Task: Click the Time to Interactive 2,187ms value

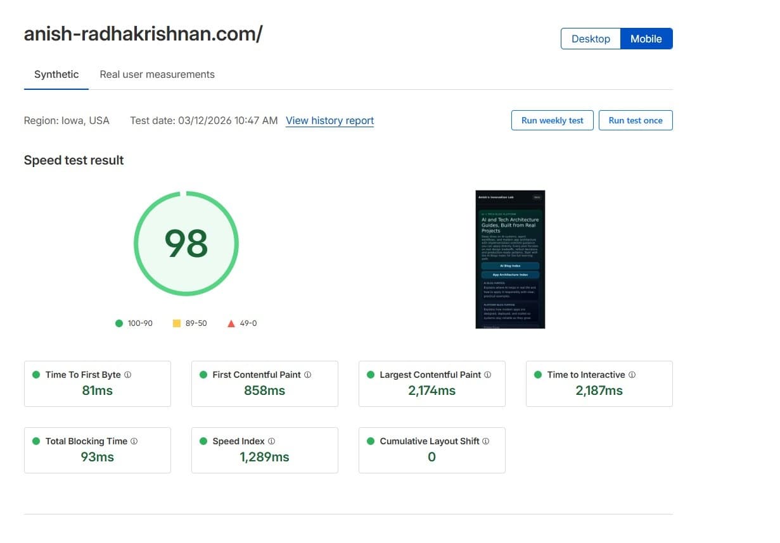Action: [x=599, y=390]
